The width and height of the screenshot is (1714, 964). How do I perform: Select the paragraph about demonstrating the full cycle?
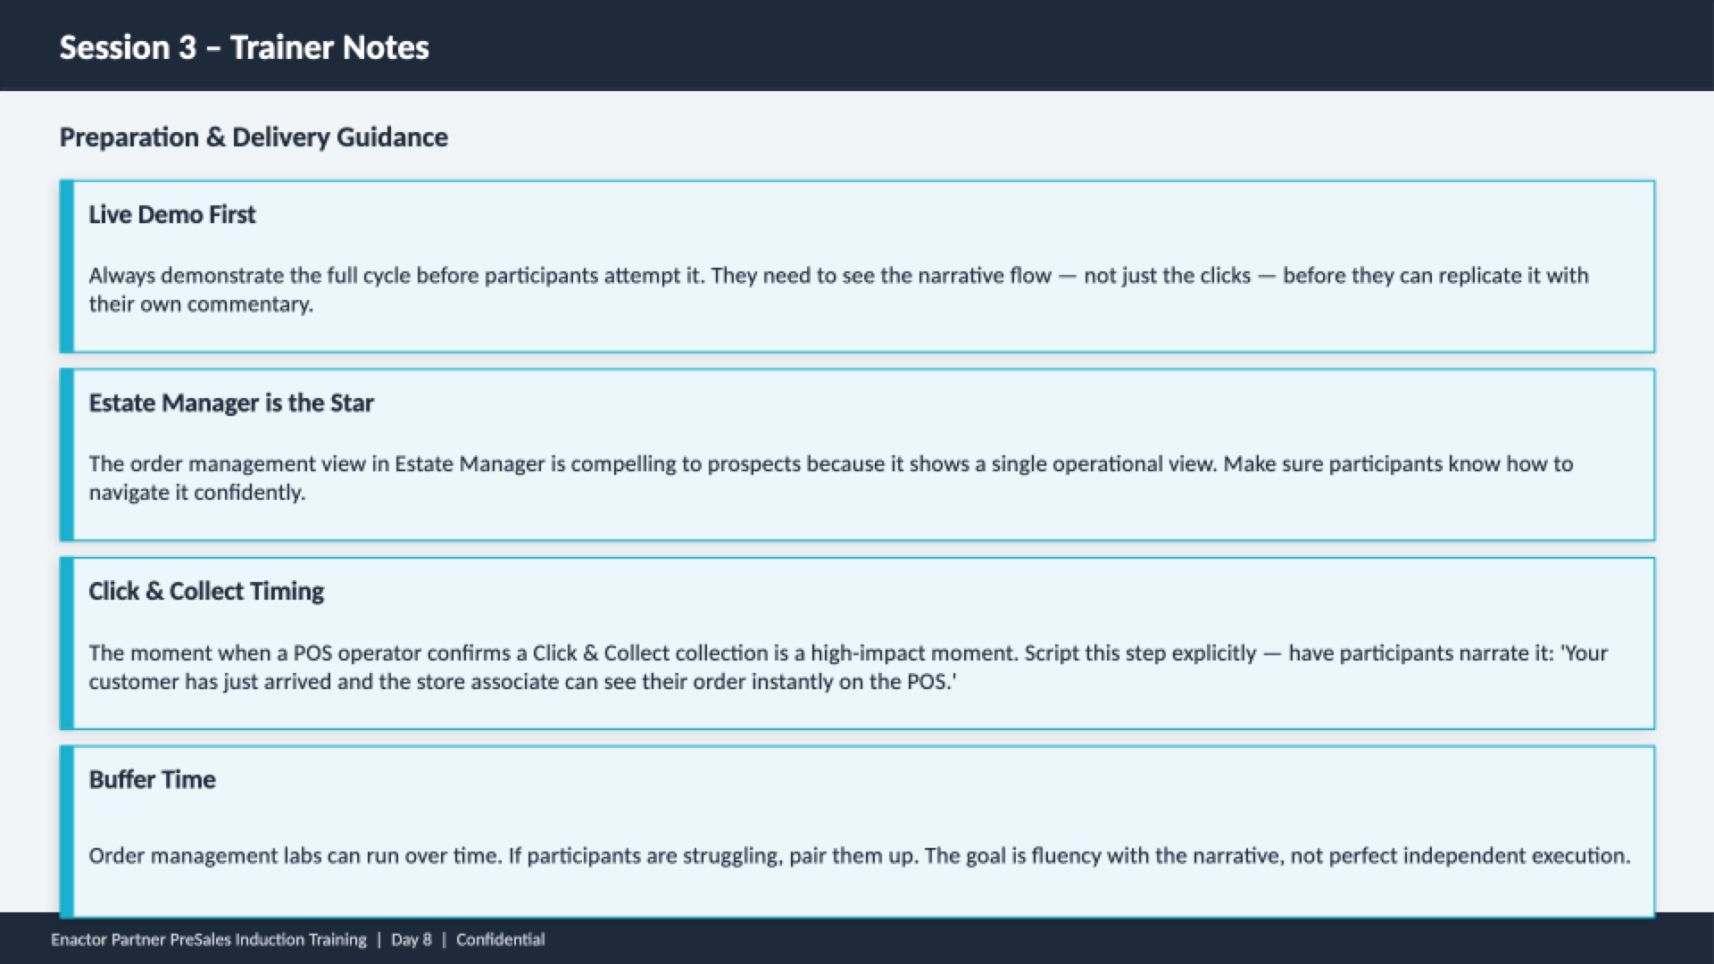[837, 289]
